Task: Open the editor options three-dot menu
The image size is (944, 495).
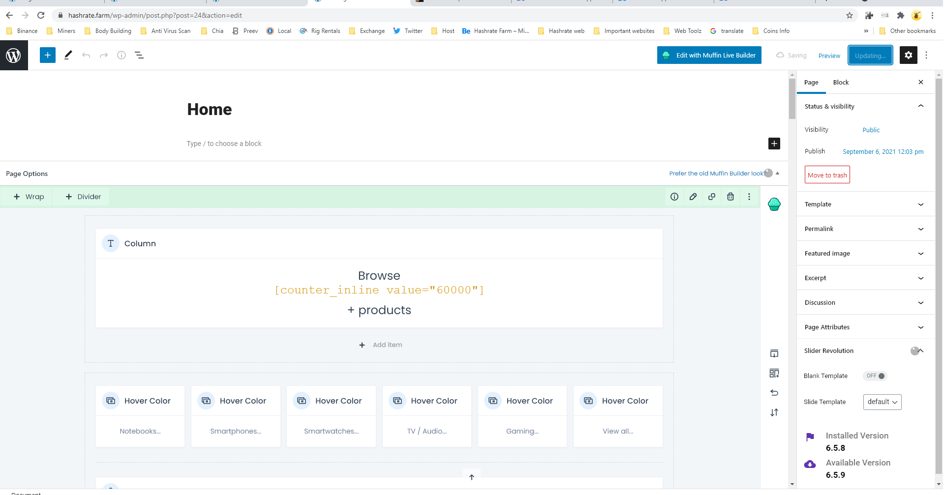Action: click(926, 55)
